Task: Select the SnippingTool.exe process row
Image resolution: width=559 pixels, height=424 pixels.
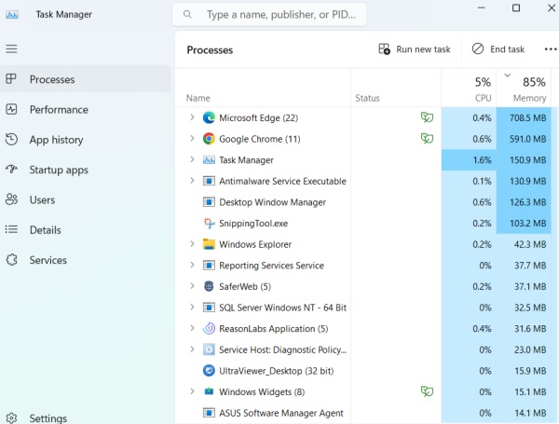Action: coord(363,224)
